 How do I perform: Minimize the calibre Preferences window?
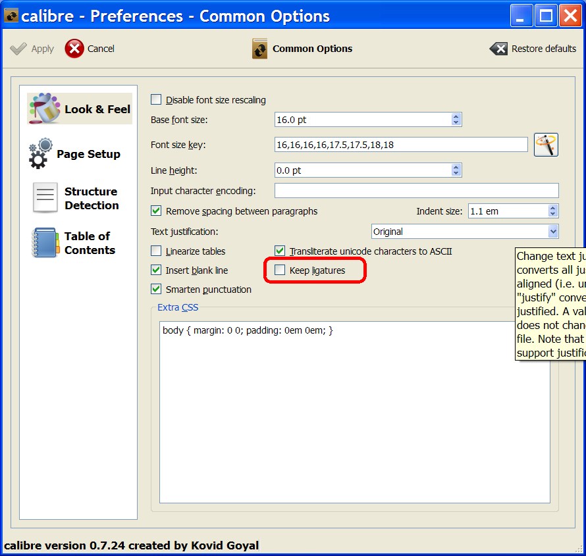pyautogui.click(x=521, y=16)
